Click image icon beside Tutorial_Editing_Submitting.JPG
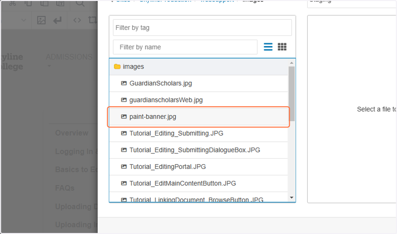This screenshot has height=234, width=397. 124,133
